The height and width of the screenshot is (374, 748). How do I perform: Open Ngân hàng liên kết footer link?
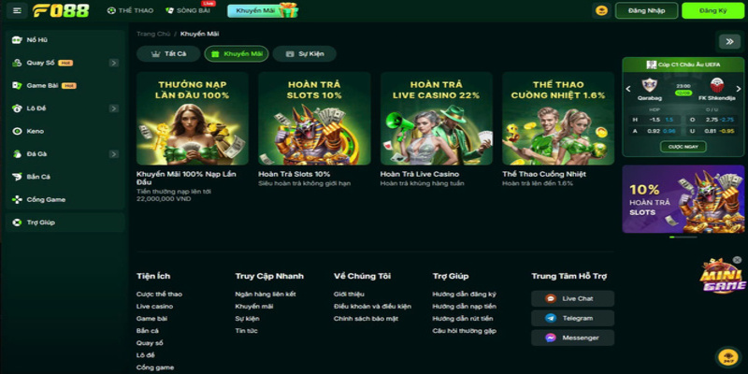[x=266, y=295]
